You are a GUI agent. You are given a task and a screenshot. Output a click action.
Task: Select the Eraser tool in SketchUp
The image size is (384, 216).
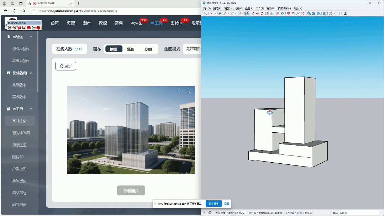(220, 14)
